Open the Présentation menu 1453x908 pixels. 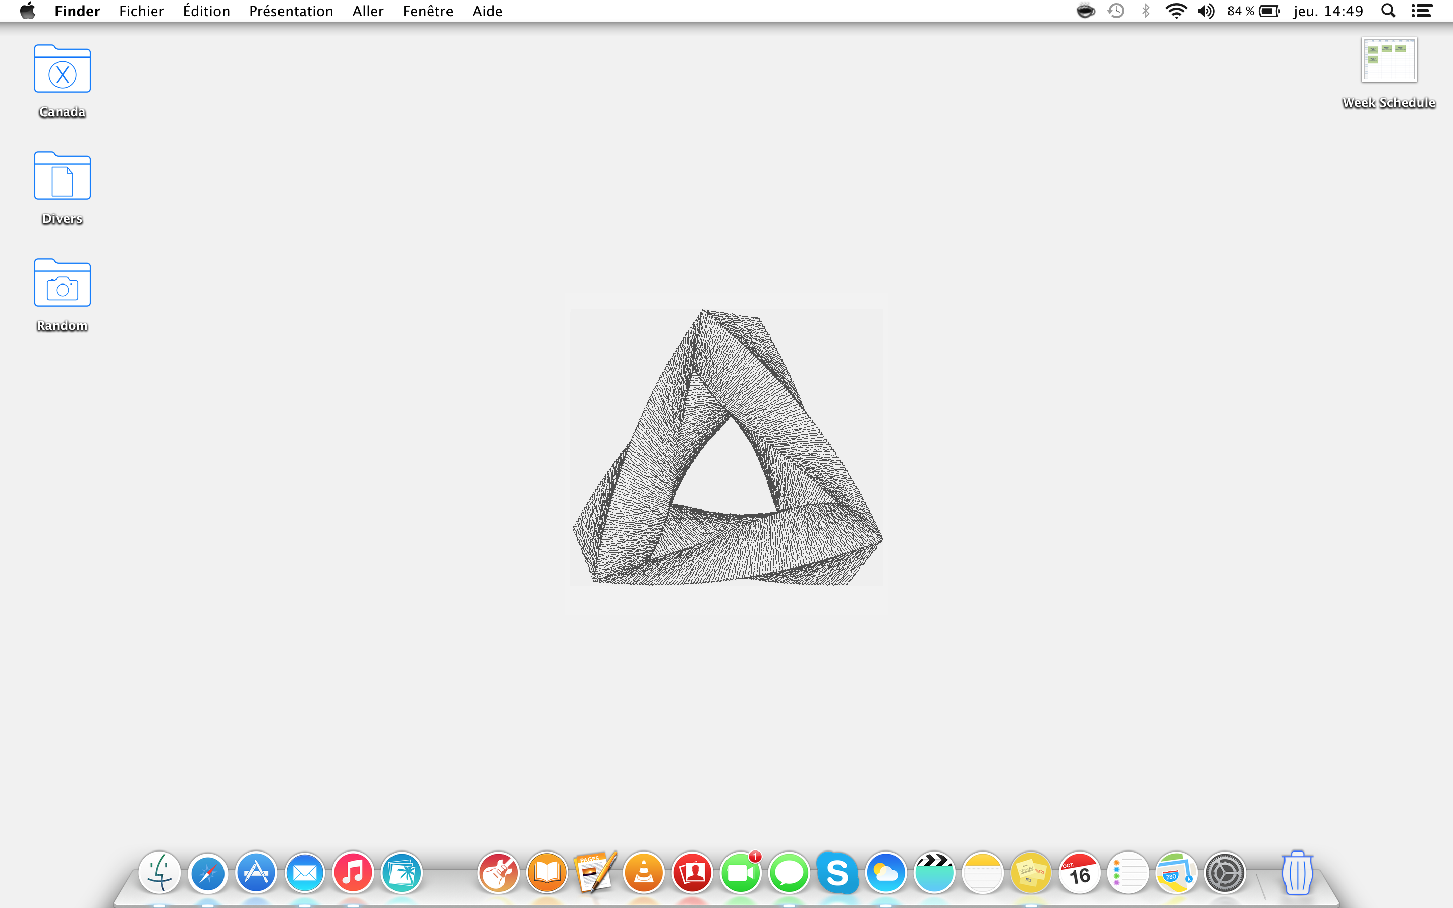291,11
